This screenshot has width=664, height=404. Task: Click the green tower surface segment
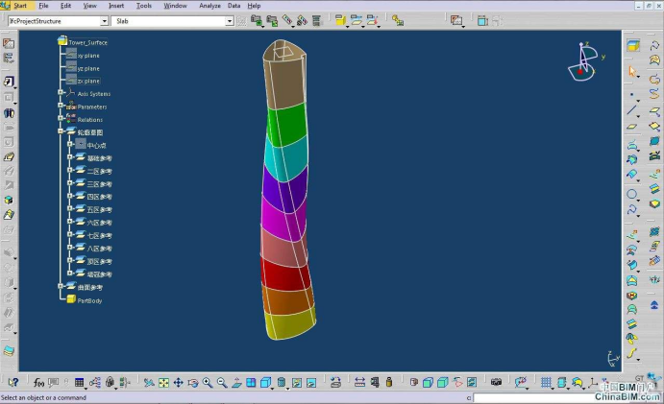[x=286, y=125]
